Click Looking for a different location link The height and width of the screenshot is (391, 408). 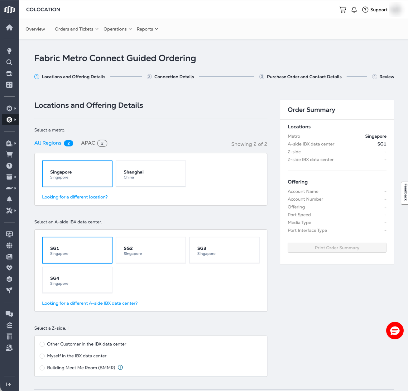[x=75, y=197]
